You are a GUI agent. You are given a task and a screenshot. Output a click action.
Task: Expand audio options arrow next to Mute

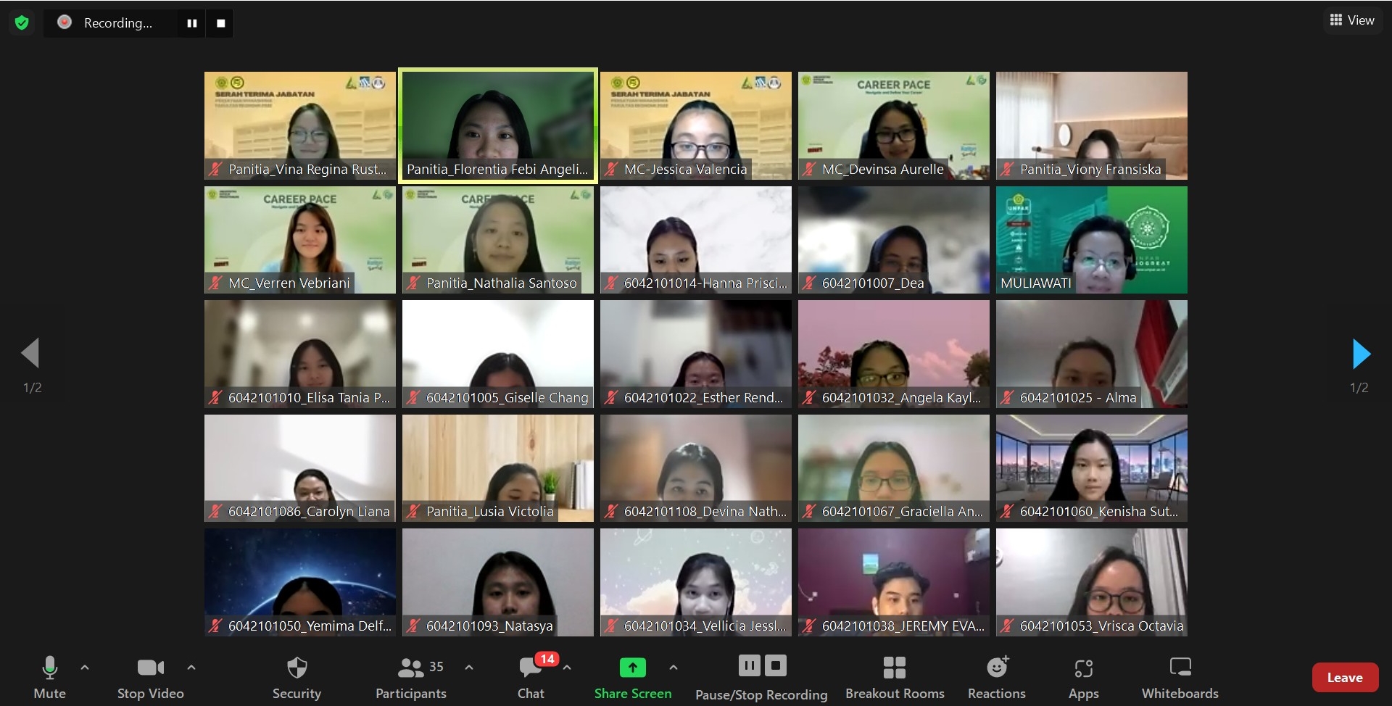[85, 667]
